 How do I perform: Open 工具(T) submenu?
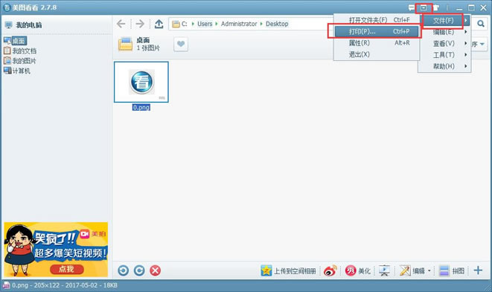[444, 55]
